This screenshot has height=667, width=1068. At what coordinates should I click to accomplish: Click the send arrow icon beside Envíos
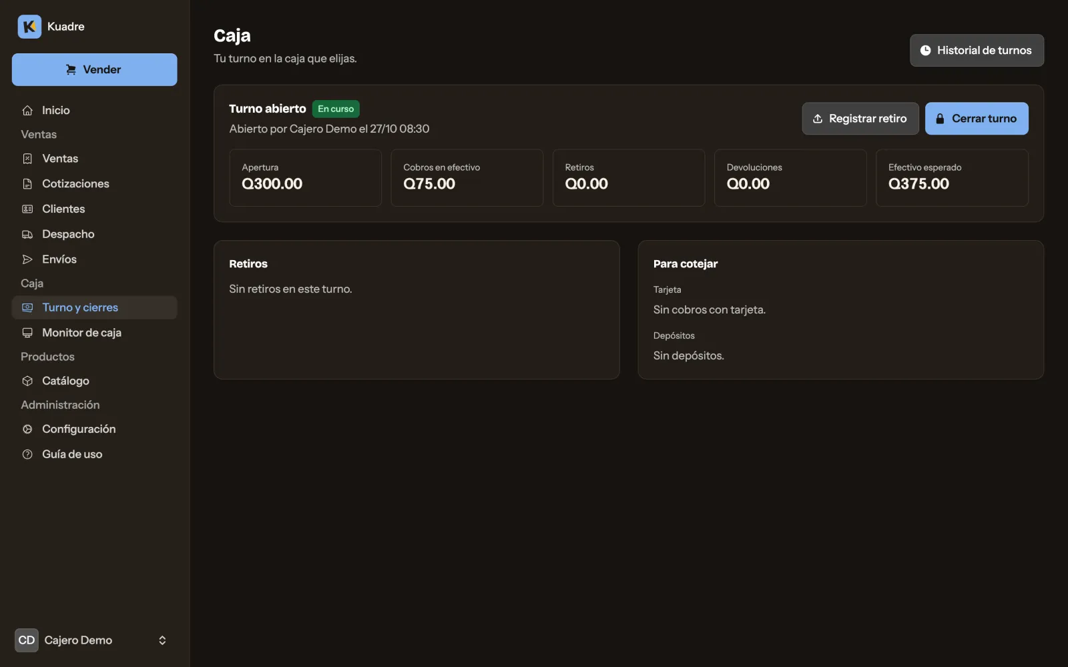pos(27,259)
